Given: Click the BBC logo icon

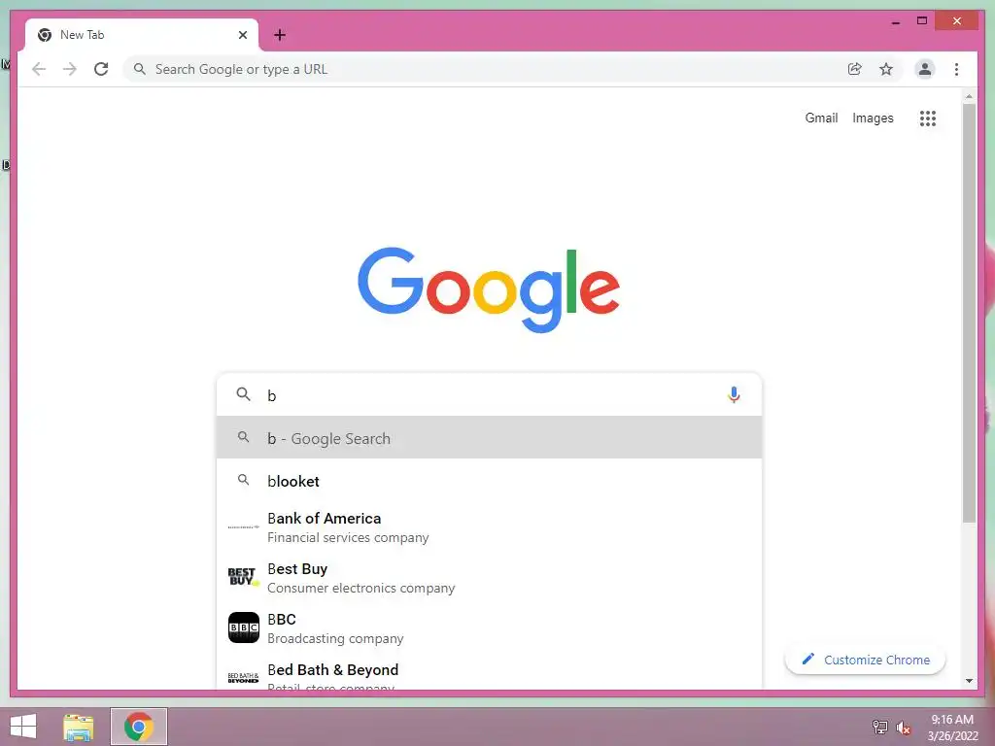Looking at the screenshot, I should 244,627.
